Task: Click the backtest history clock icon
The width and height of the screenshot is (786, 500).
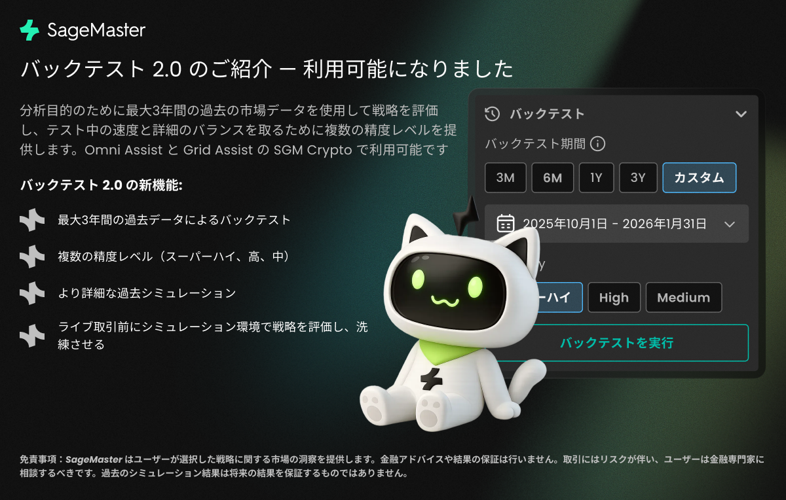Action: pos(493,114)
